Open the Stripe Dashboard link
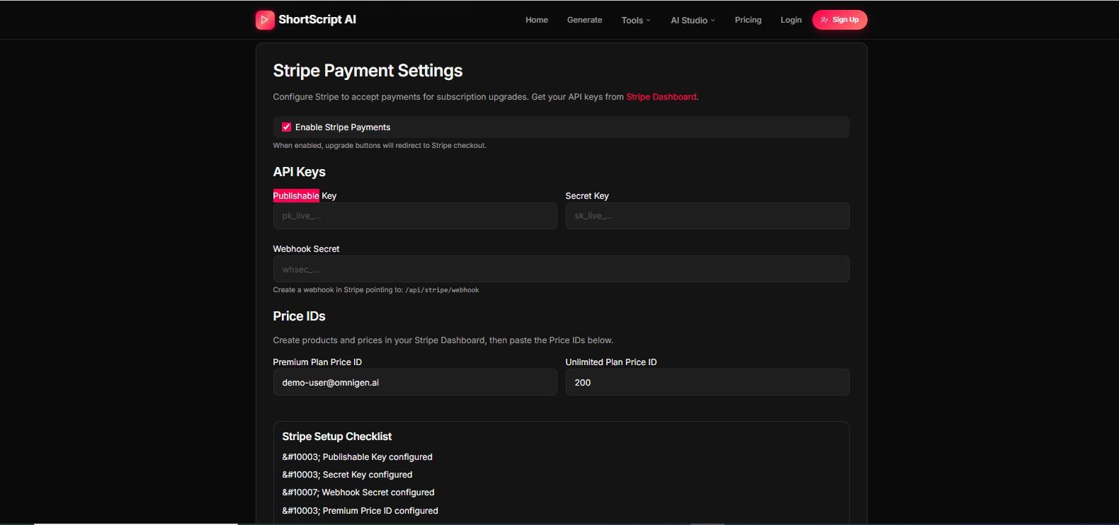Viewport: 1119px width, 525px height. pyautogui.click(x=661, y=97)
